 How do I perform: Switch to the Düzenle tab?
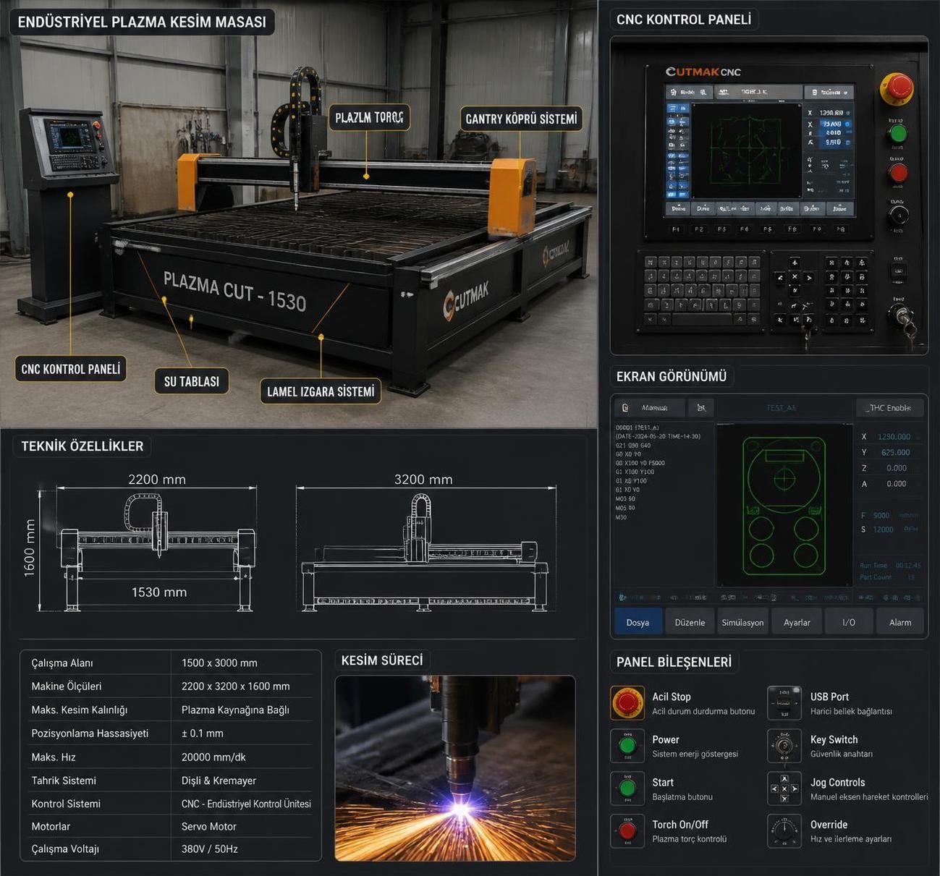point(690,622)
